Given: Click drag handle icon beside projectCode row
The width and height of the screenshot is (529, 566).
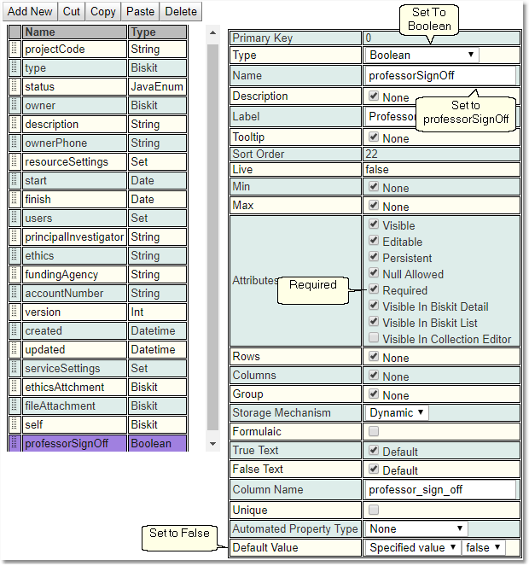Looking at the screenshot, I should pos(15,50).
